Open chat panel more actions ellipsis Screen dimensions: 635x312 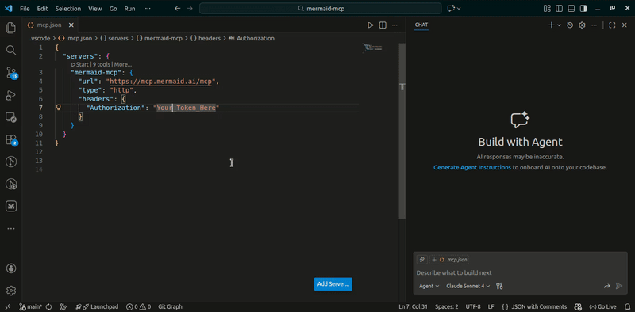594,25
